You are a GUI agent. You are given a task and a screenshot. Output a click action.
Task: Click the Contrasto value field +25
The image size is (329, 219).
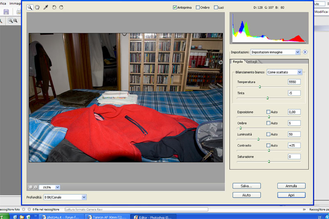tap(294, 145)
